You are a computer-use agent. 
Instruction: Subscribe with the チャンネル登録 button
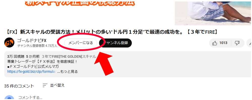116,43
